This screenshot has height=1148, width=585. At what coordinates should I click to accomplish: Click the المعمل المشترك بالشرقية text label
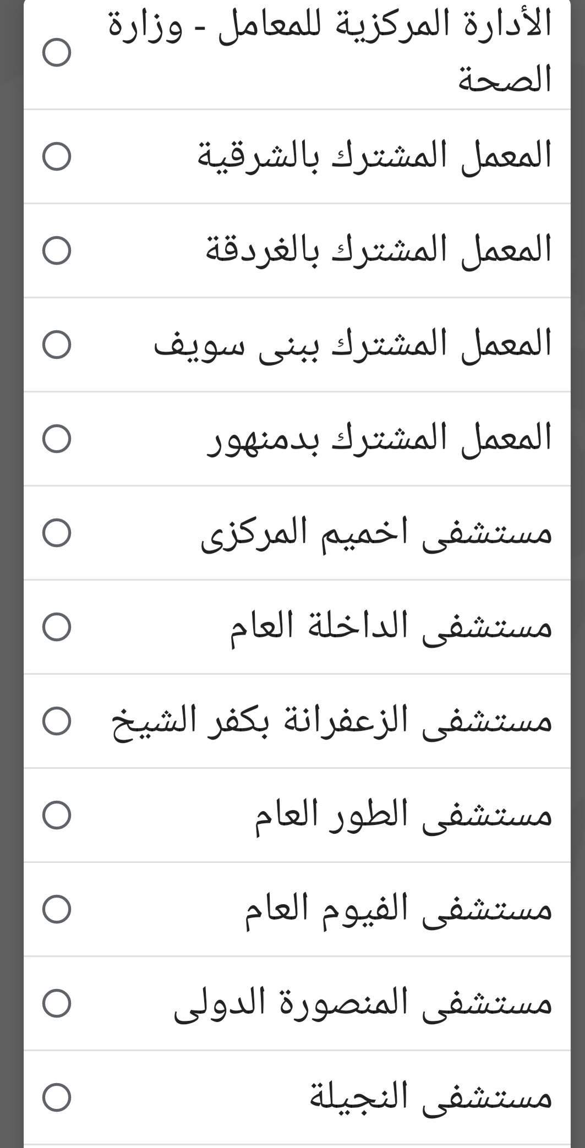(374, 156)
